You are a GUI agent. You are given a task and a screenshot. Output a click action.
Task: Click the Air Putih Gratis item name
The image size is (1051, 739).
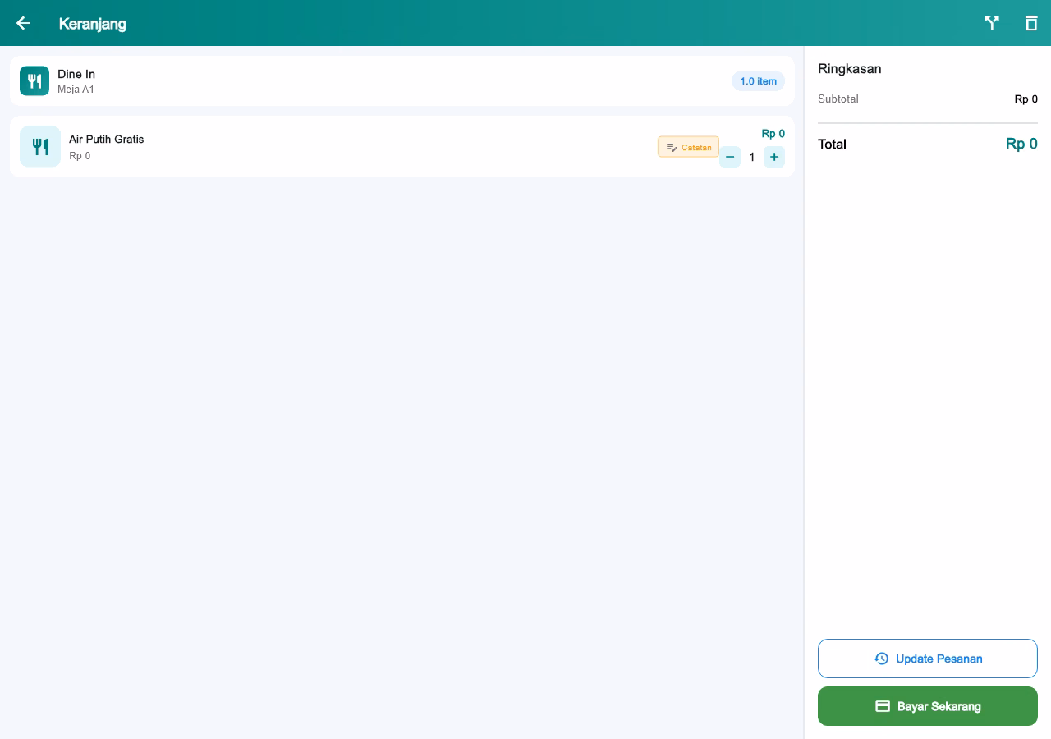coord(106,140)
